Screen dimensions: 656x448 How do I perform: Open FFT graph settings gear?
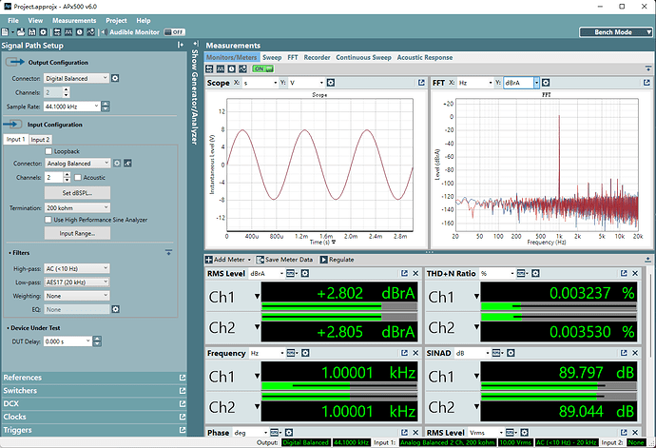click(546, 83)
